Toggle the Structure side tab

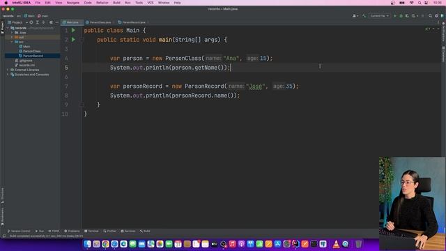pos(2,195)
